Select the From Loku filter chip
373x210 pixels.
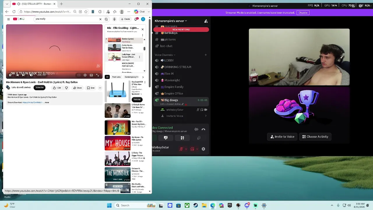point(116,77)
